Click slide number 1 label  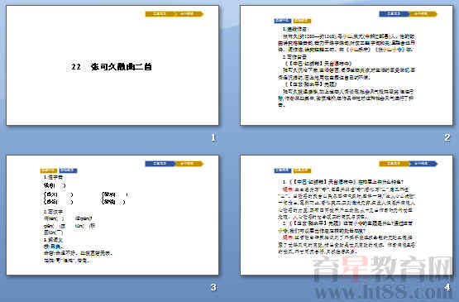tap(213, 137)
